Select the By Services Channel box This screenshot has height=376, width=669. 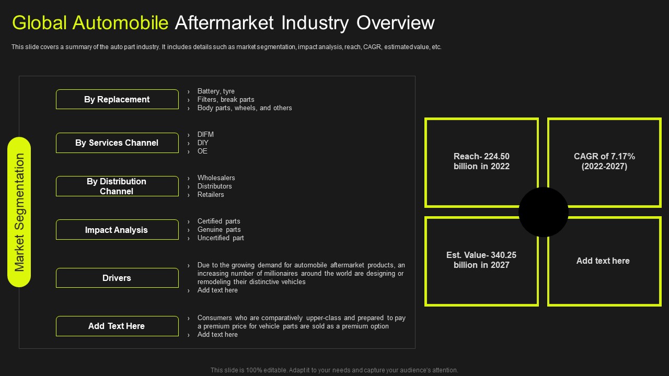[117, 143]
